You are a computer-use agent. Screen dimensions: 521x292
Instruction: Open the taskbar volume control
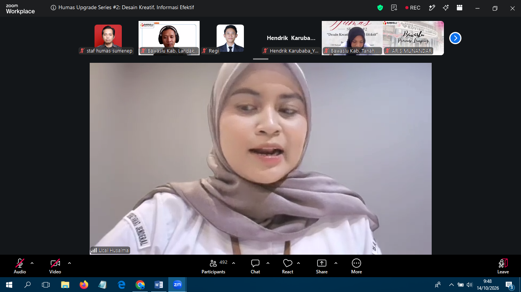[x=469, y=284]
